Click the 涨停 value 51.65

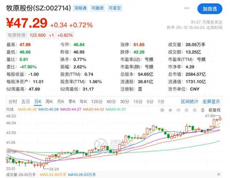pos(139,45)
